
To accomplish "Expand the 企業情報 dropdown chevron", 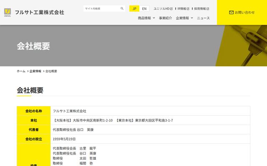I will 192,18.
